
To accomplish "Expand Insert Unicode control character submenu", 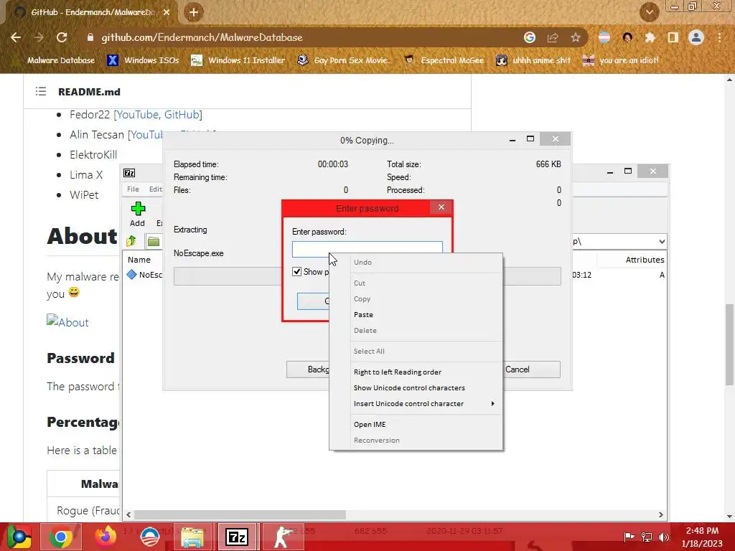I will point(424,404).
